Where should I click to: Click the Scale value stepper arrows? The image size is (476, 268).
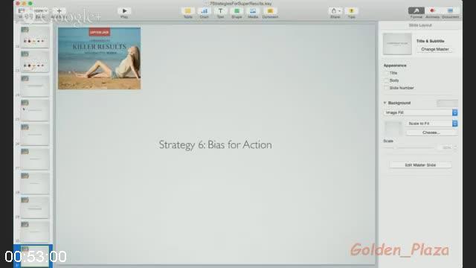pyautogui.click(x=454, y=147)
